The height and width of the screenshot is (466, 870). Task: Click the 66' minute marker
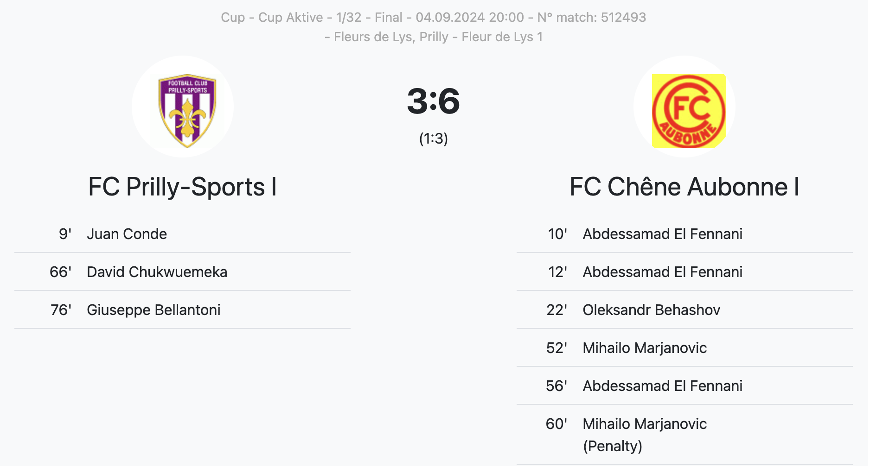coord(60,272)
